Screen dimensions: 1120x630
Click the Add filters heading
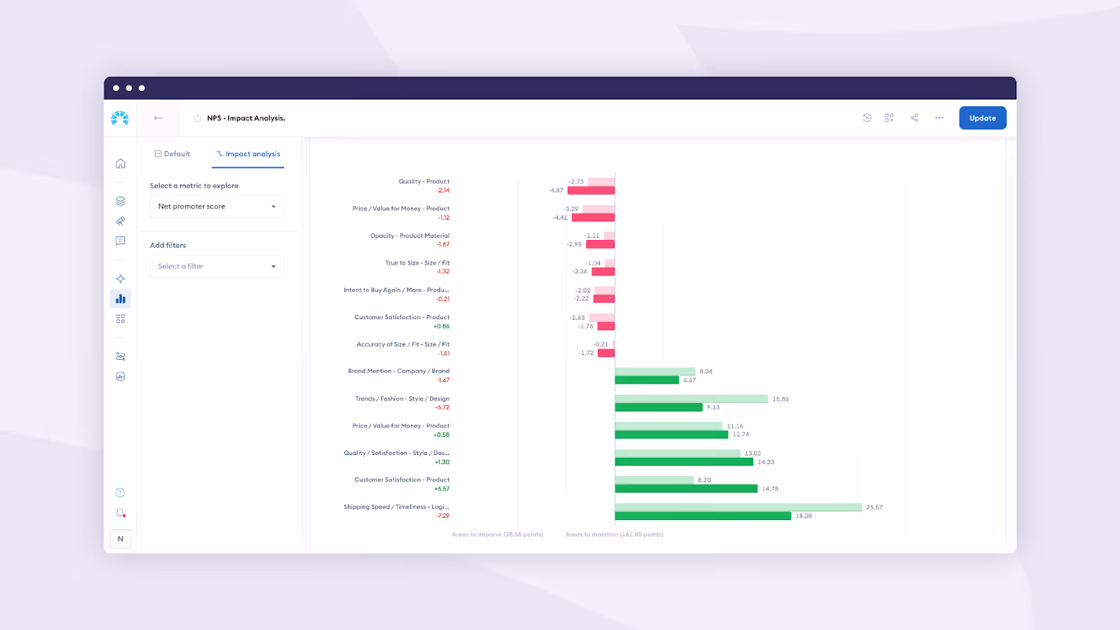pos(168,245)
